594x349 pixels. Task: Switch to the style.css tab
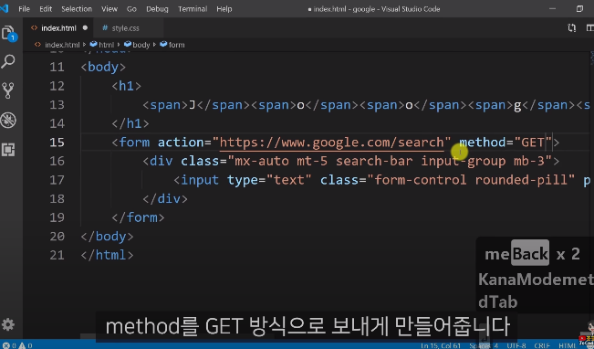pos(125,28)
